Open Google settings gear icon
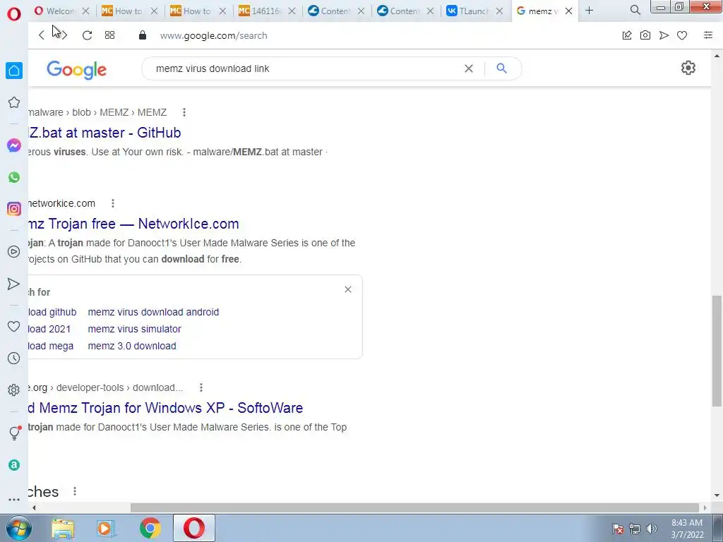 point(688,68)
